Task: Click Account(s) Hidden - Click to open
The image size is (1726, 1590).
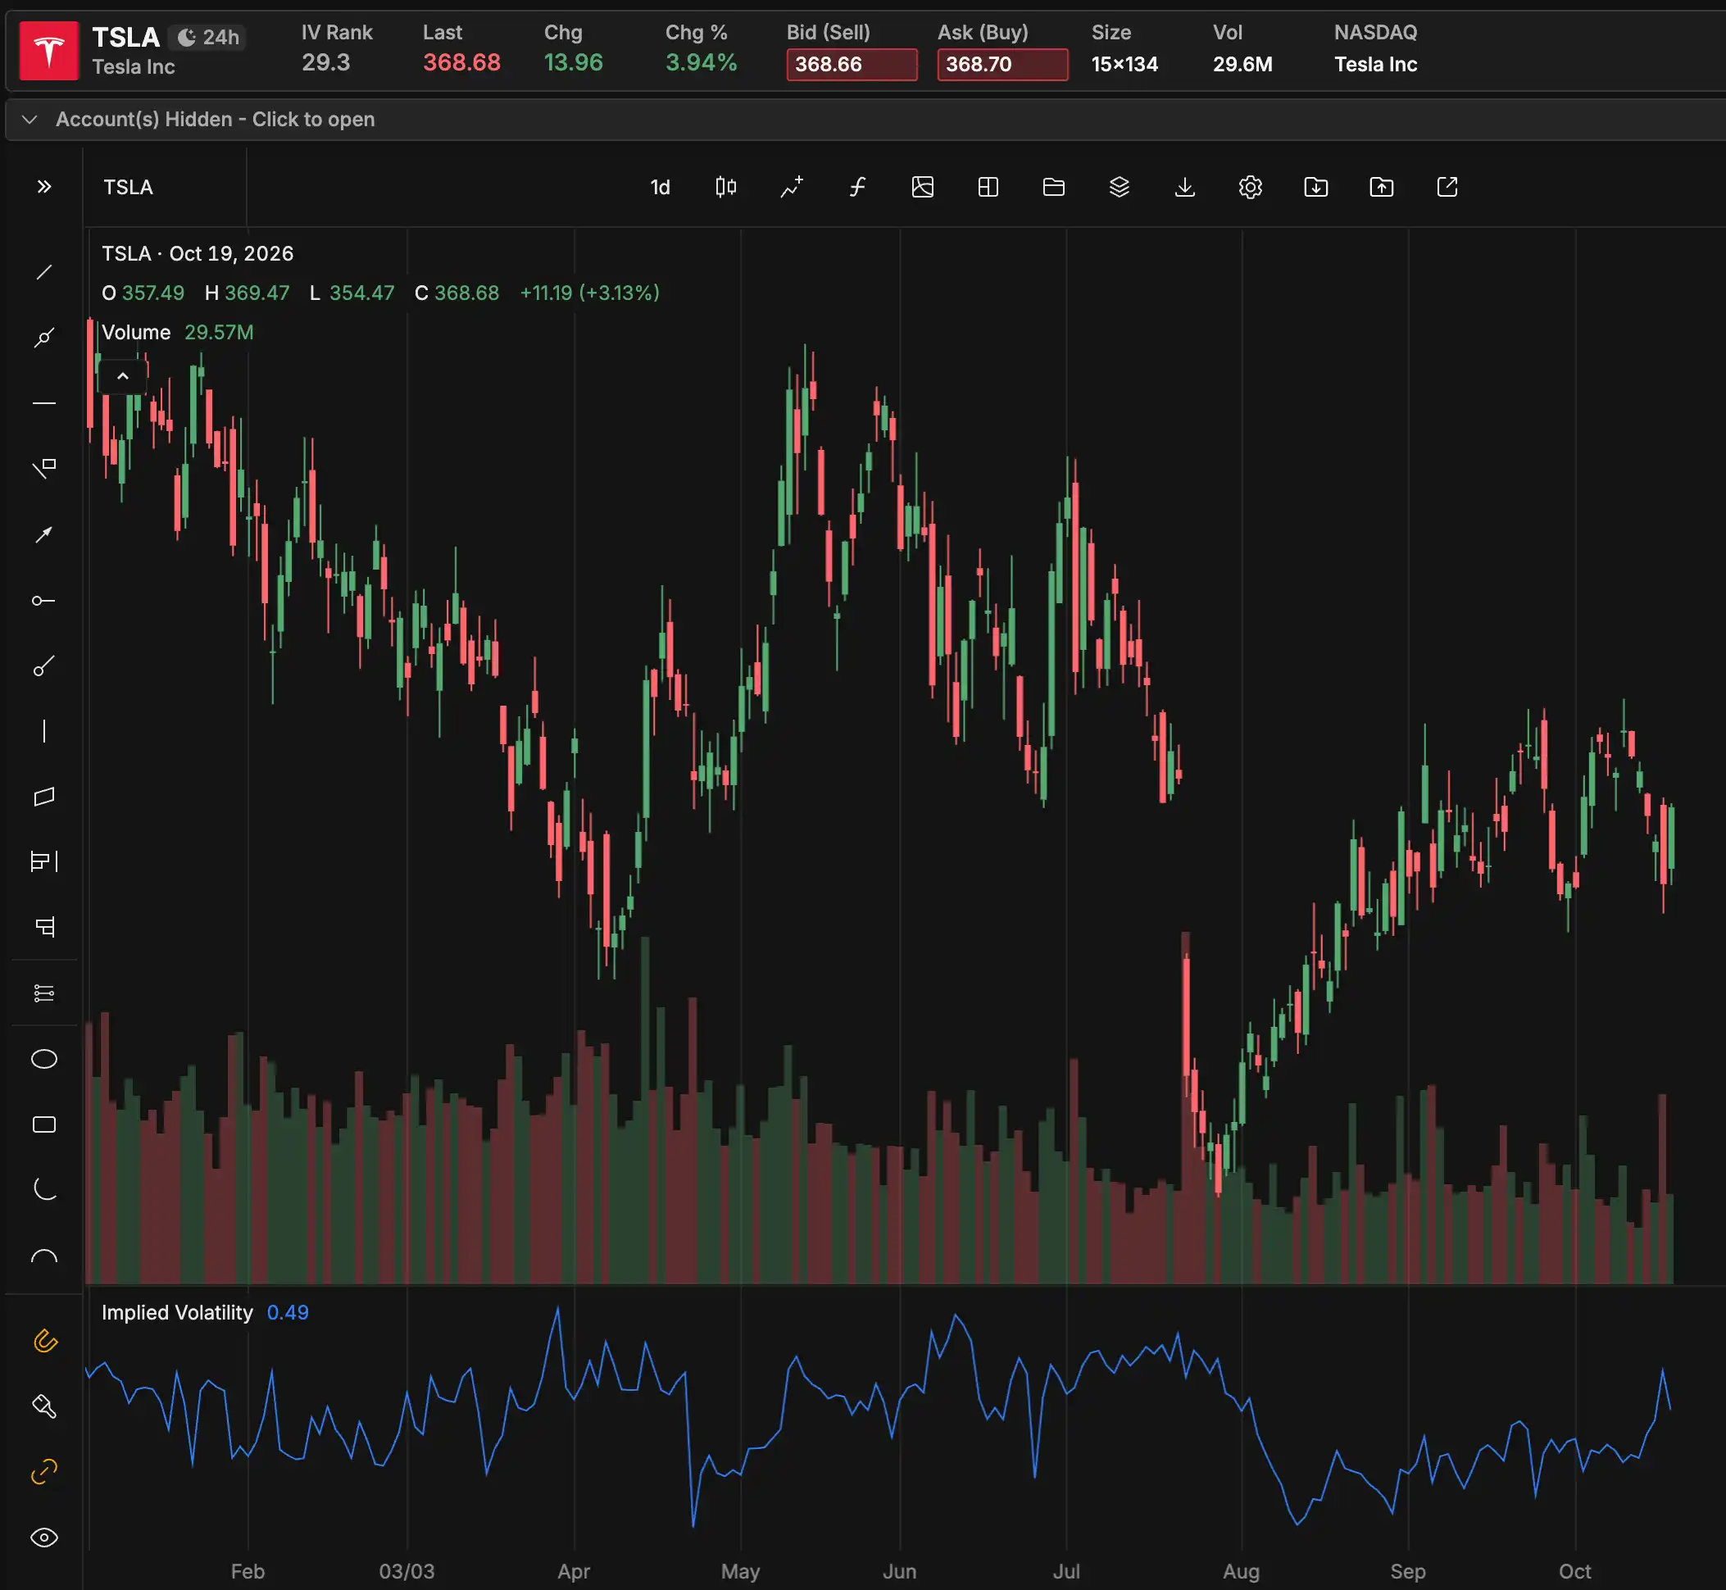Action: coord(215,119)
